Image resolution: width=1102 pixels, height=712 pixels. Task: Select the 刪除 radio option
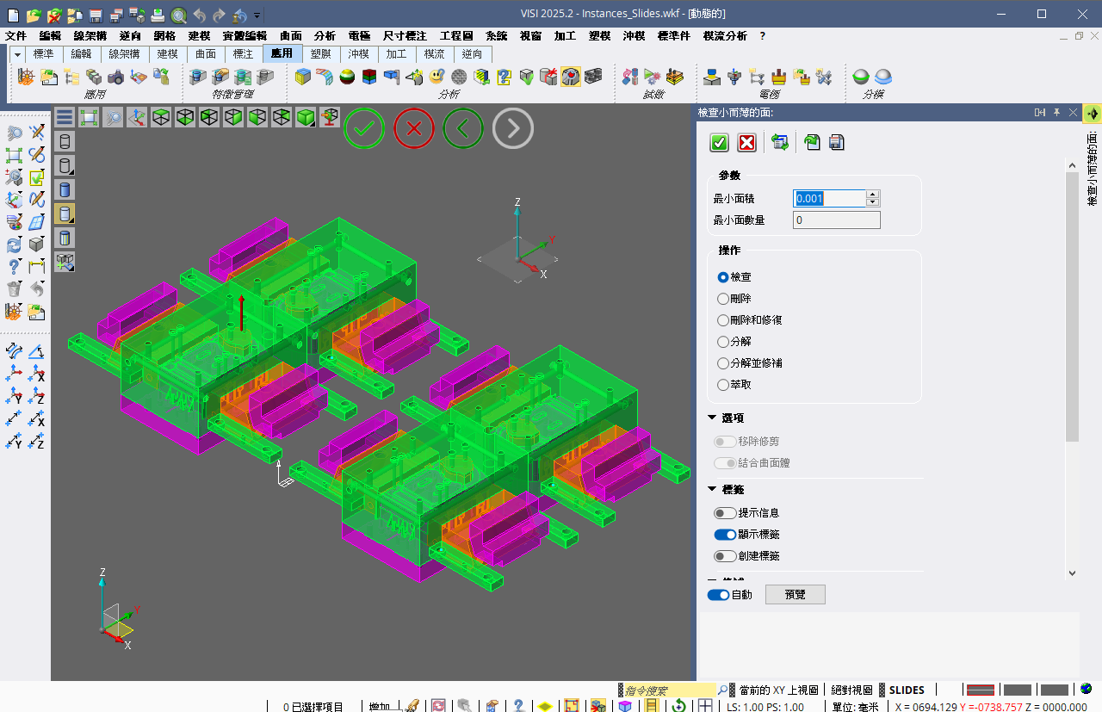[723, 299]
